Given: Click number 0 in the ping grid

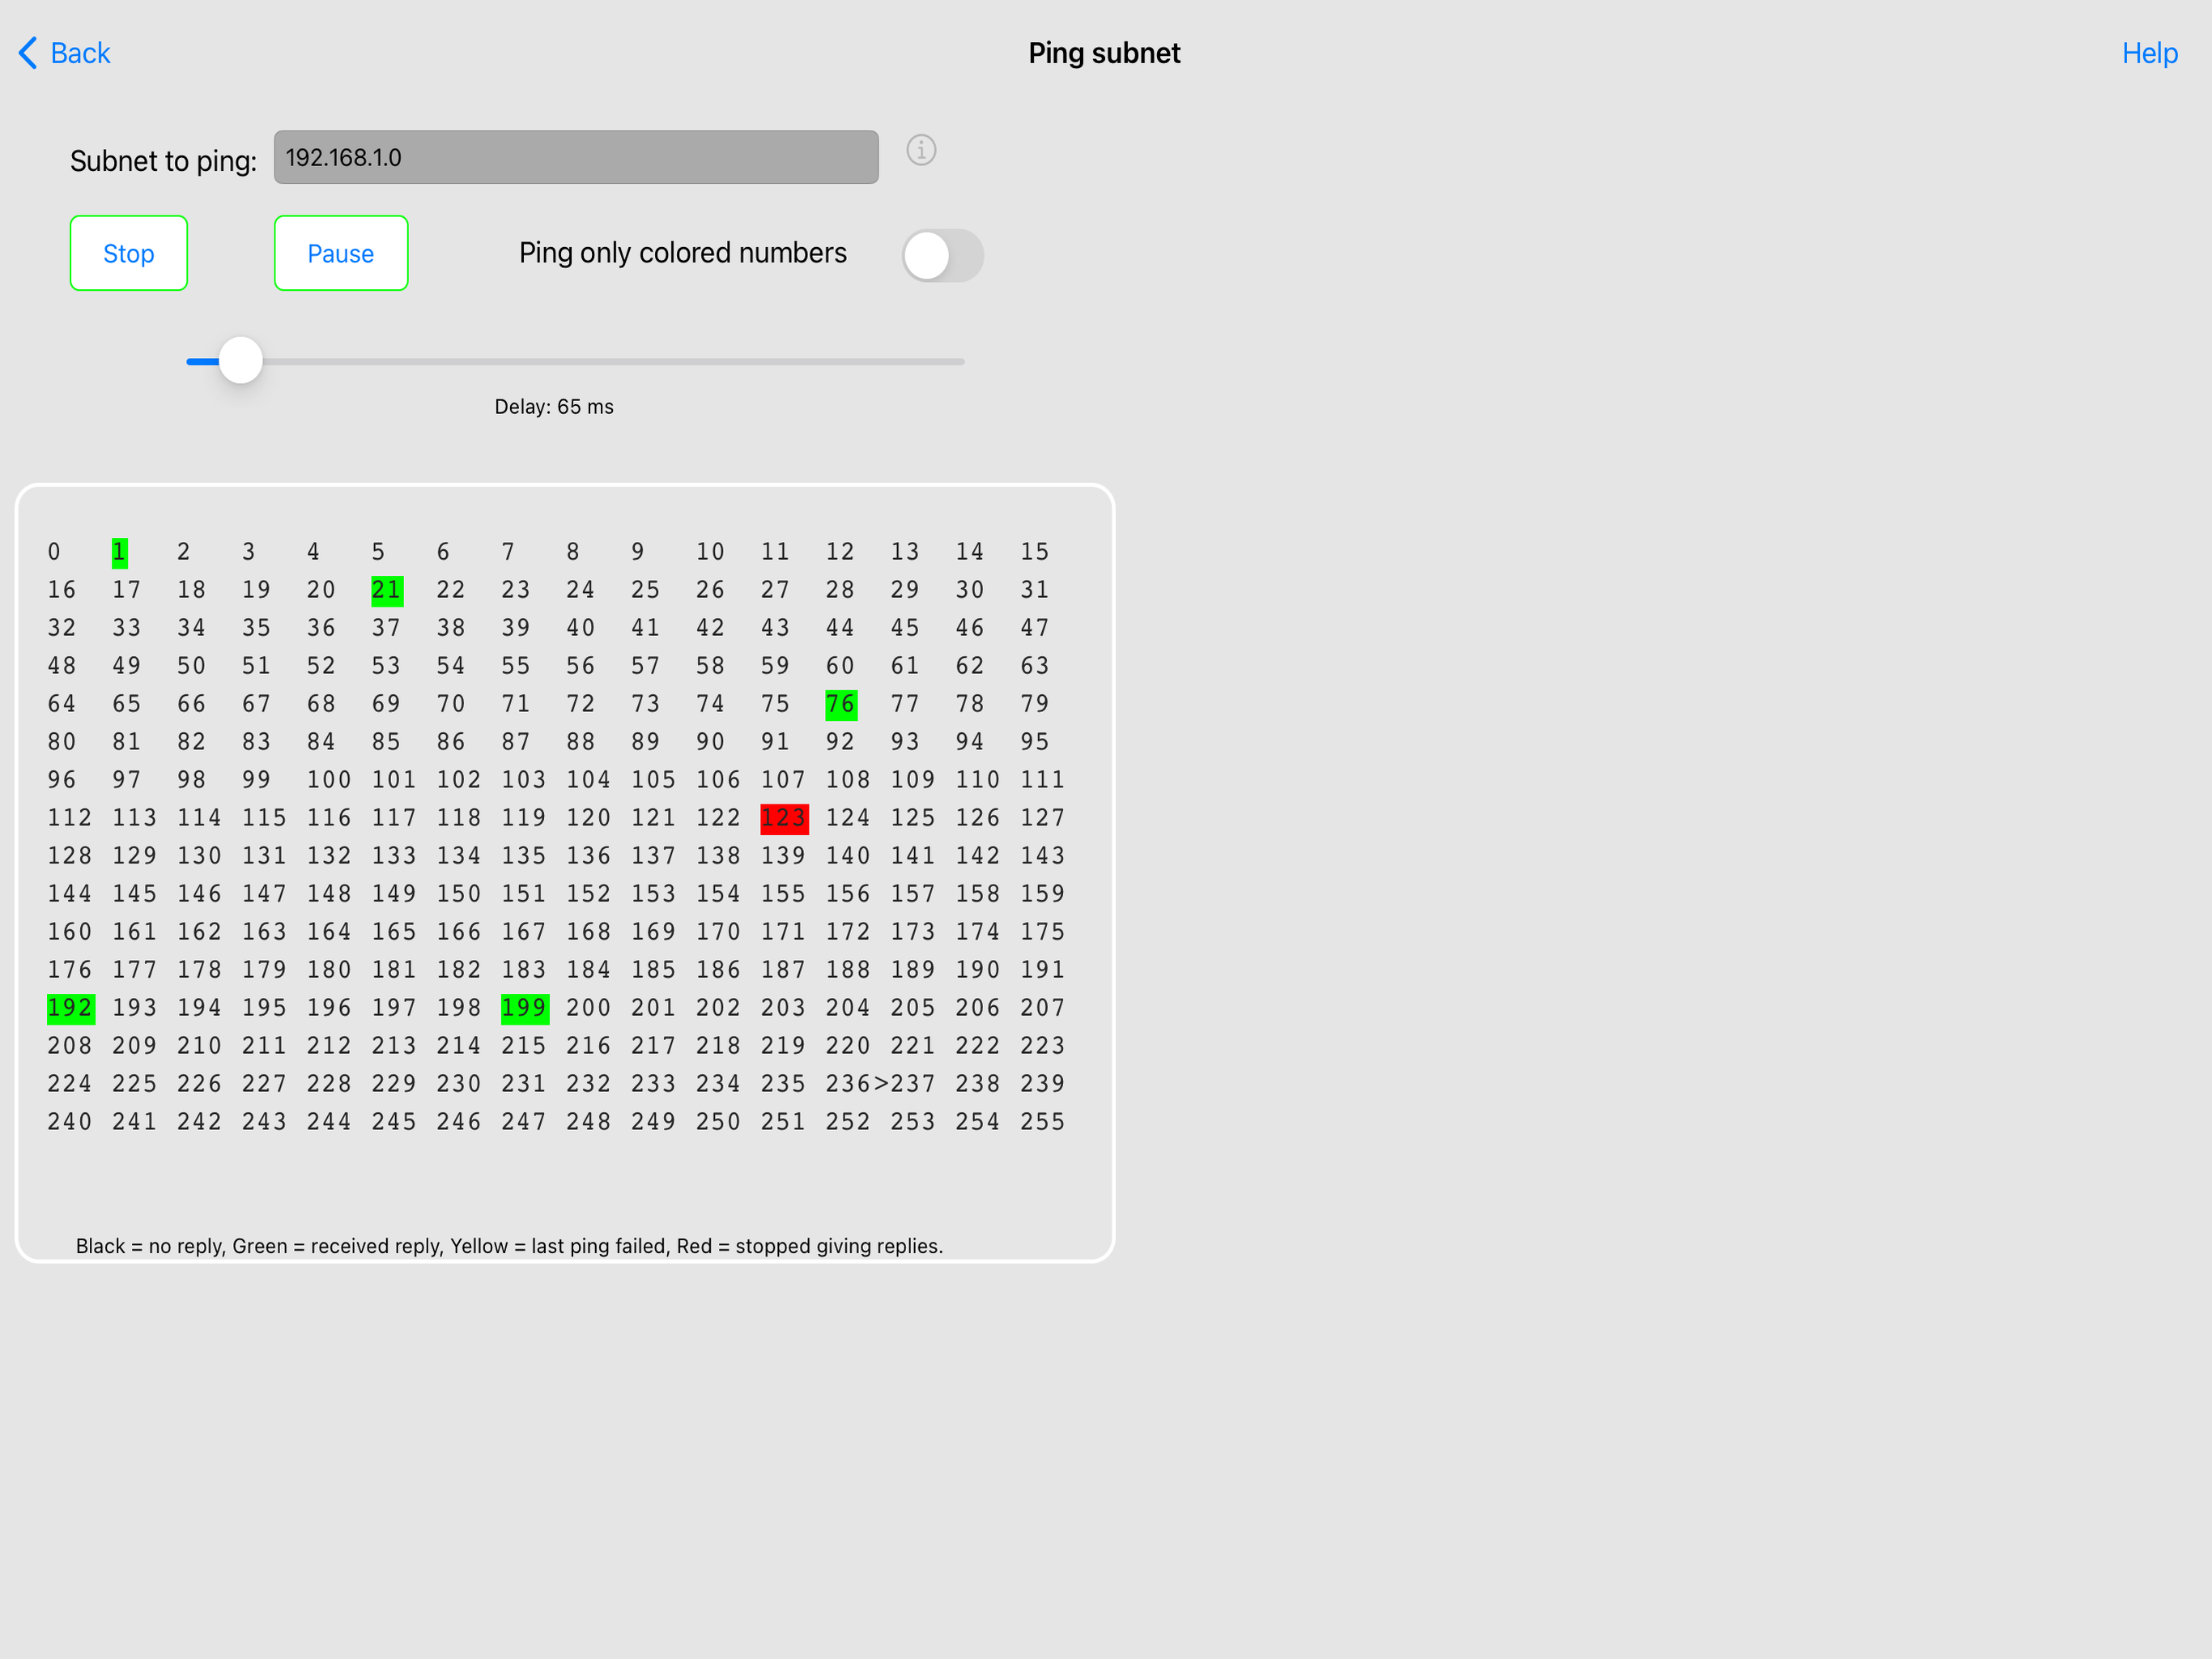Looking at the screenshot, I should pos(54,552).
